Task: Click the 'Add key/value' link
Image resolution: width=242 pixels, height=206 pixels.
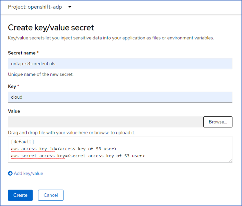Action: point(28,174)
